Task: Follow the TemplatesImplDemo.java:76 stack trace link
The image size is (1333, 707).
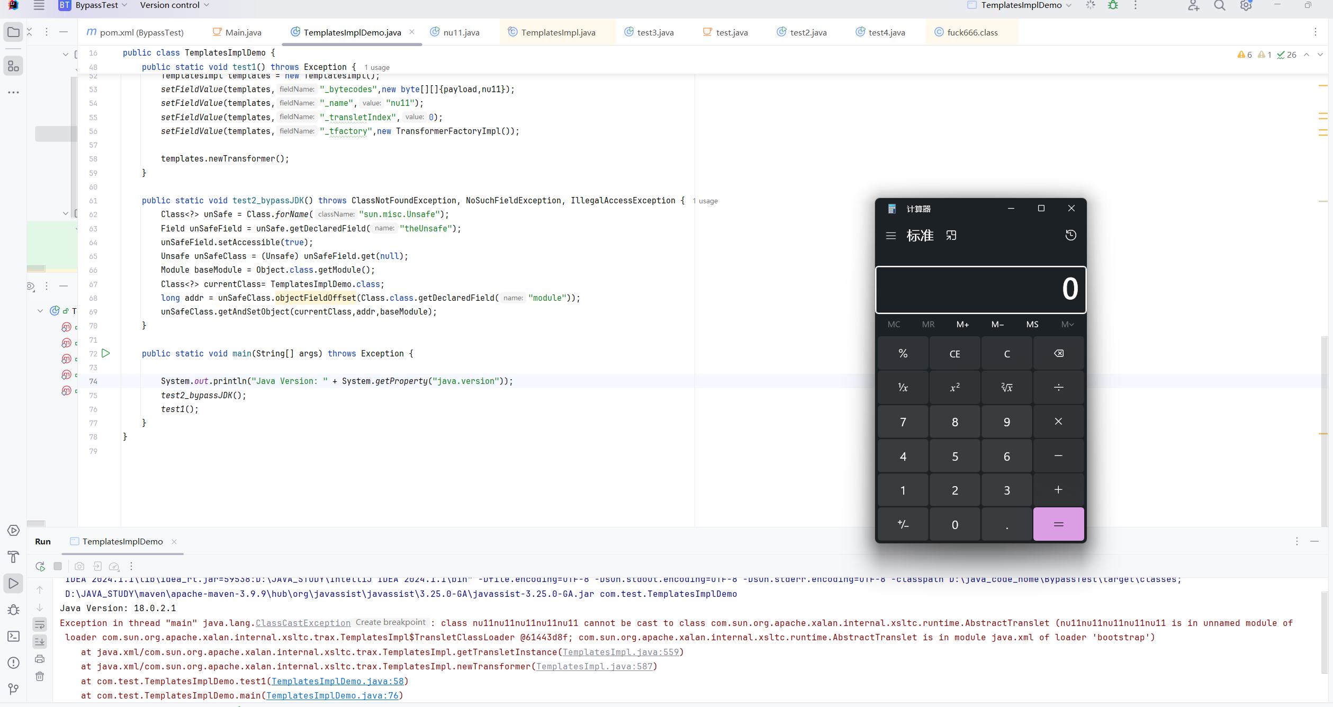Action: pyautogui.click(x=332, y=695)
